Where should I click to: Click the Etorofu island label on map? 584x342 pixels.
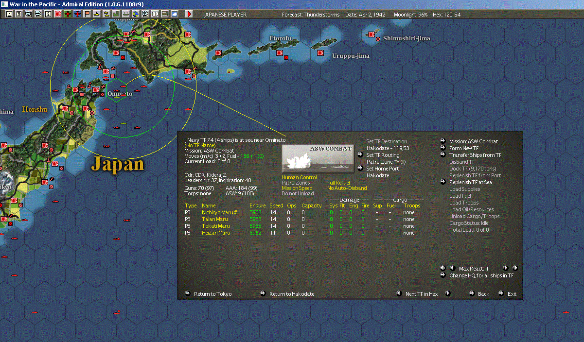pyautogui.click(x=281, y=38)
